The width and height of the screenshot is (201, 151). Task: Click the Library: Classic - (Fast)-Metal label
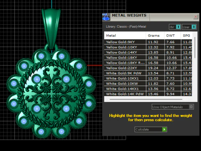click(x=126, y=26)
